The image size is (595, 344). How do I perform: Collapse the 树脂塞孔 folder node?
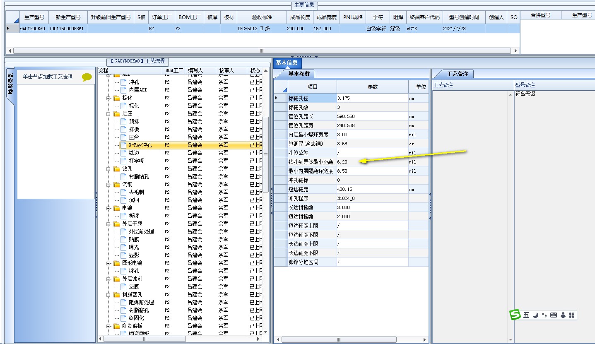[109, 295]
